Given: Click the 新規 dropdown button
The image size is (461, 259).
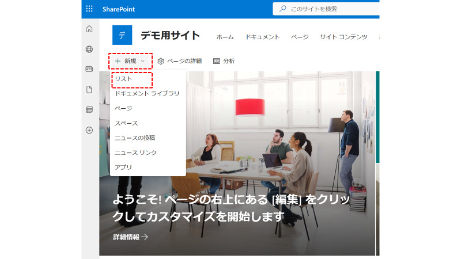Looking at the screenshot, I should click(130, 61).
